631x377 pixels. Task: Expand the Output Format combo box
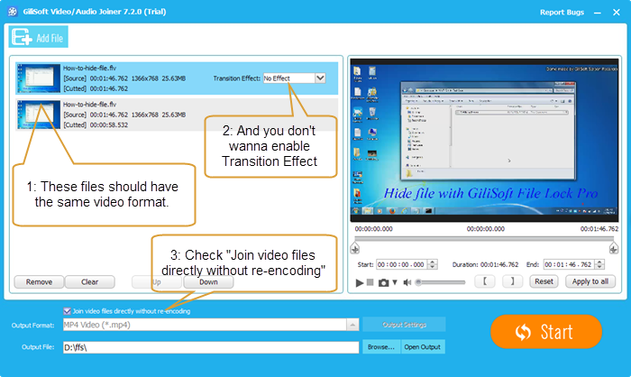[x=352, y=325]
